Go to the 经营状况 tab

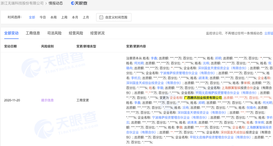point(97,33)
